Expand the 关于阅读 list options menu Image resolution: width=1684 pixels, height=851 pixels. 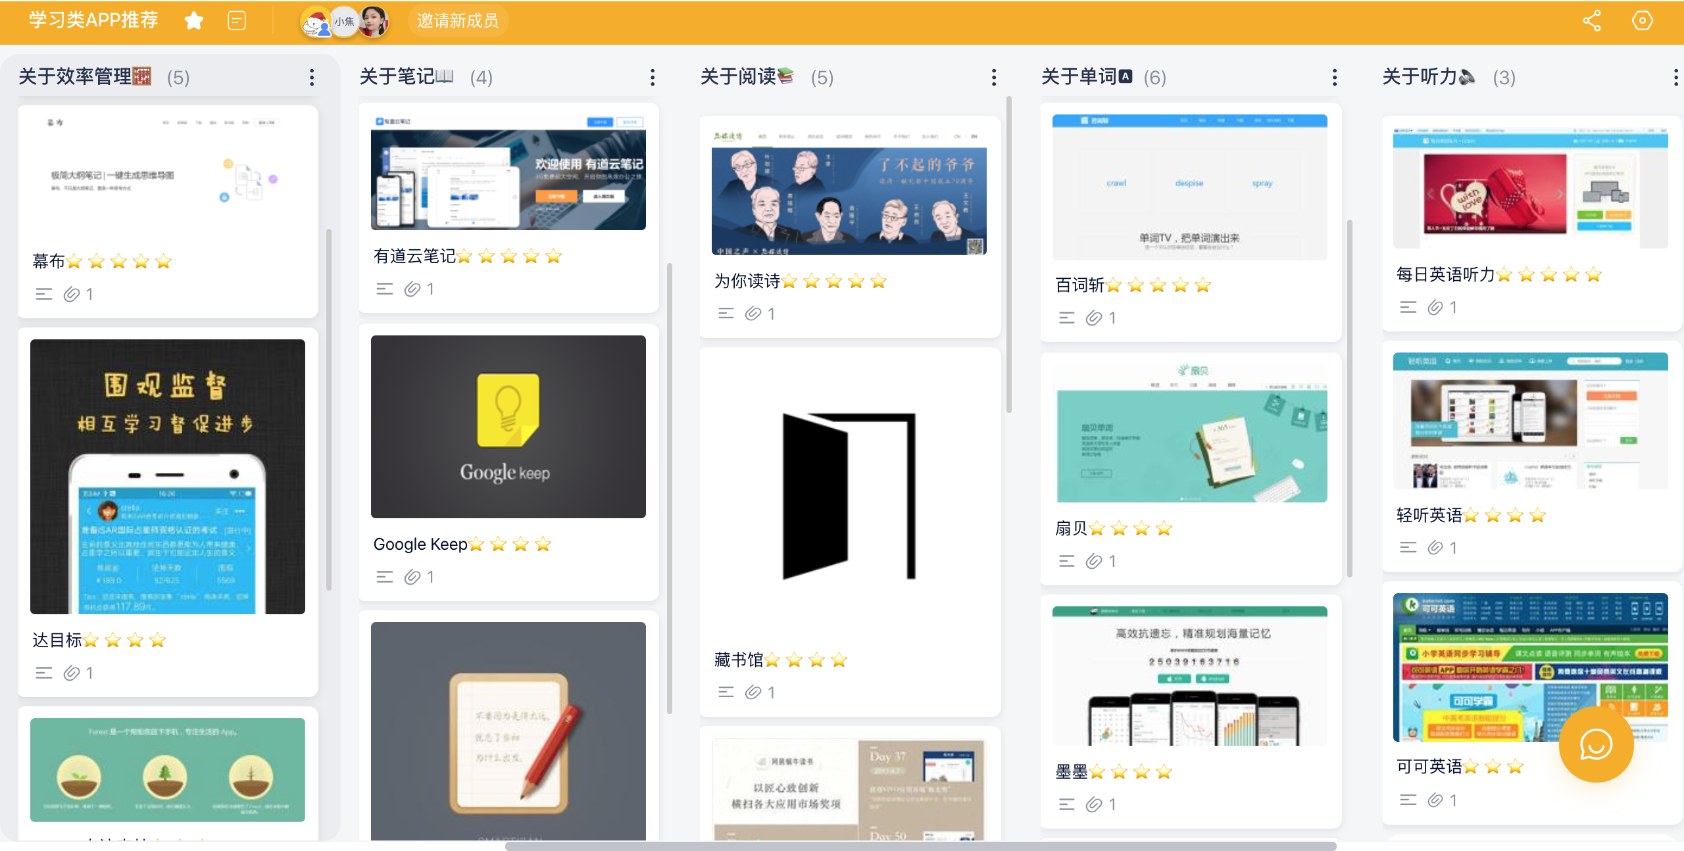(993, 78)
